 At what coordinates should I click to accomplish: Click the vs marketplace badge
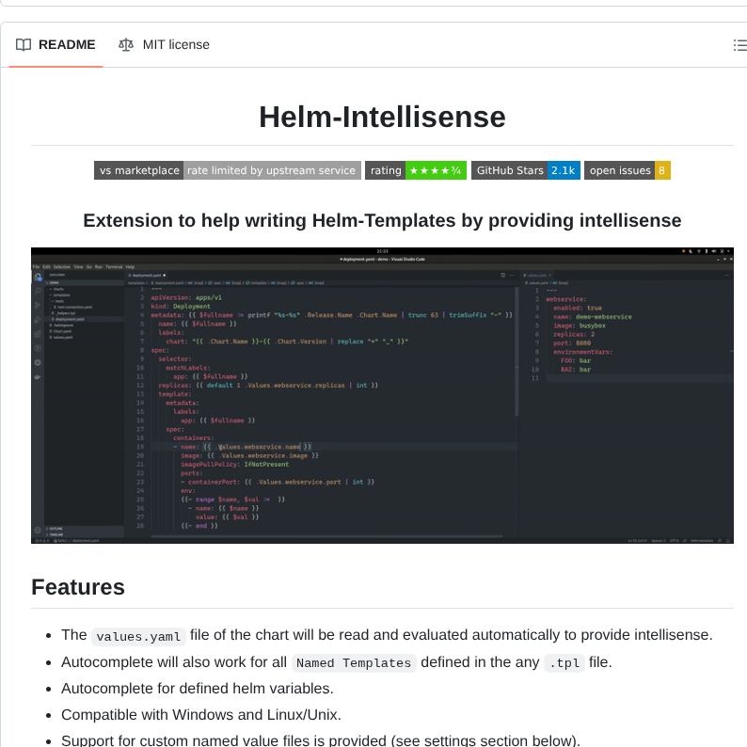click(x=228, y=170)
